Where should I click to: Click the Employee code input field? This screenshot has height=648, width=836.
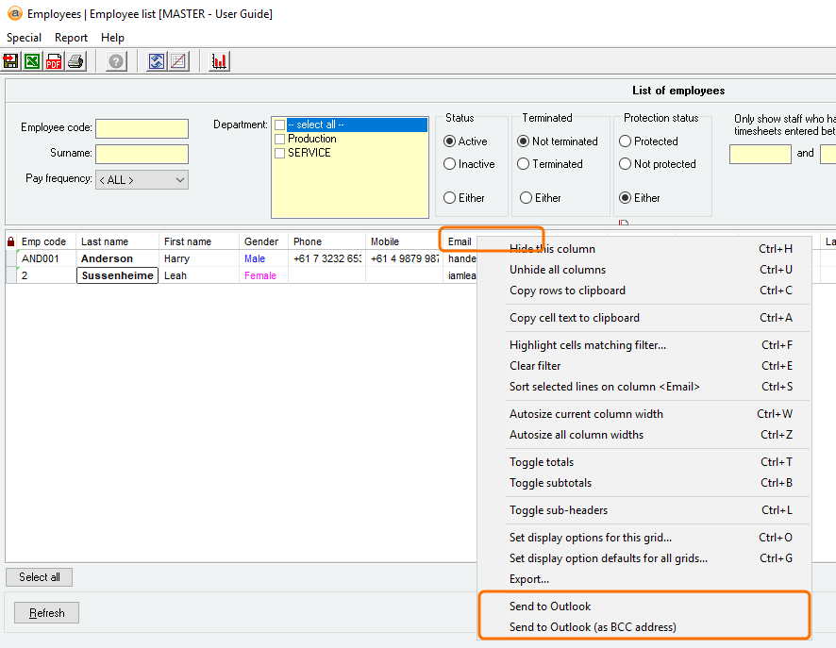pyautogui.click(x=142, y=128)
